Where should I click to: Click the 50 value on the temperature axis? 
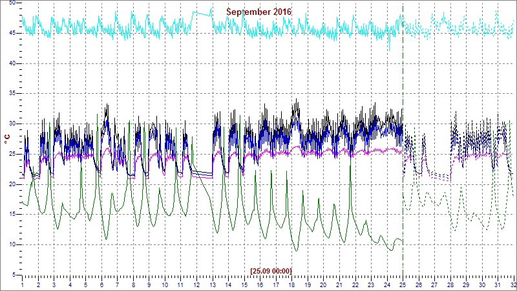point(12,3)
